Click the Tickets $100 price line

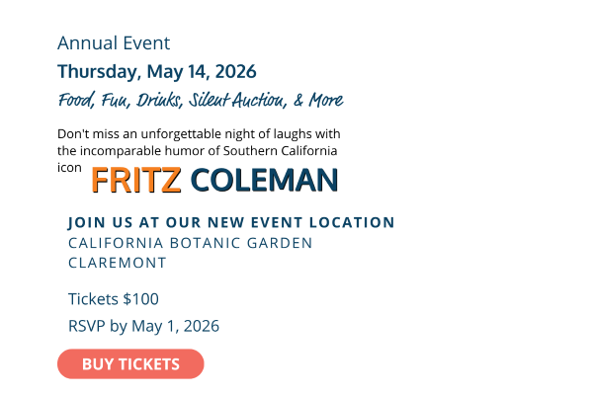click(113, 299)
